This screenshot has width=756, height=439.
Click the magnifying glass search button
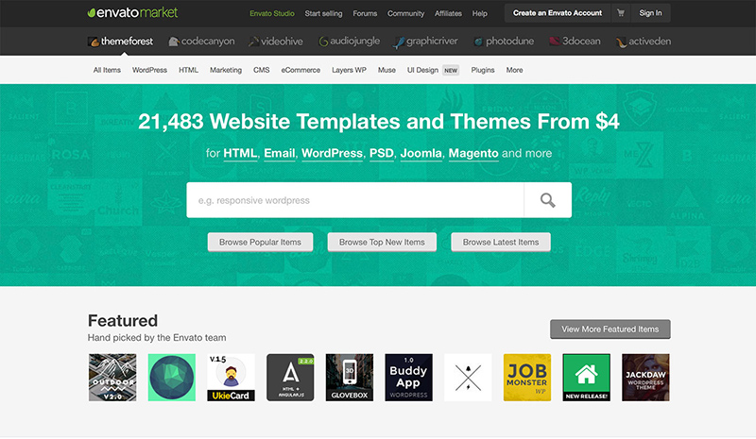point(547,200)
